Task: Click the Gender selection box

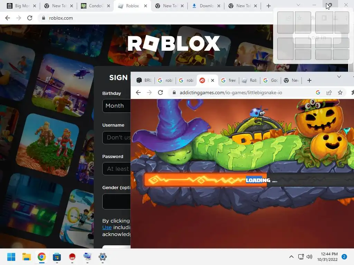Action: pos(117,202)
